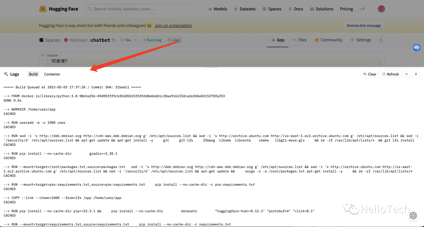The image size is (424, 227).
Task: Click the chat message 你是谁?
Action: pyautogui.click(x=60, y=61)
